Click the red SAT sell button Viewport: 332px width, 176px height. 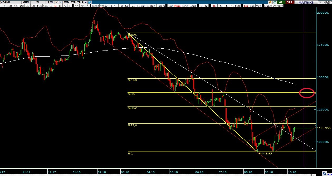289,2
